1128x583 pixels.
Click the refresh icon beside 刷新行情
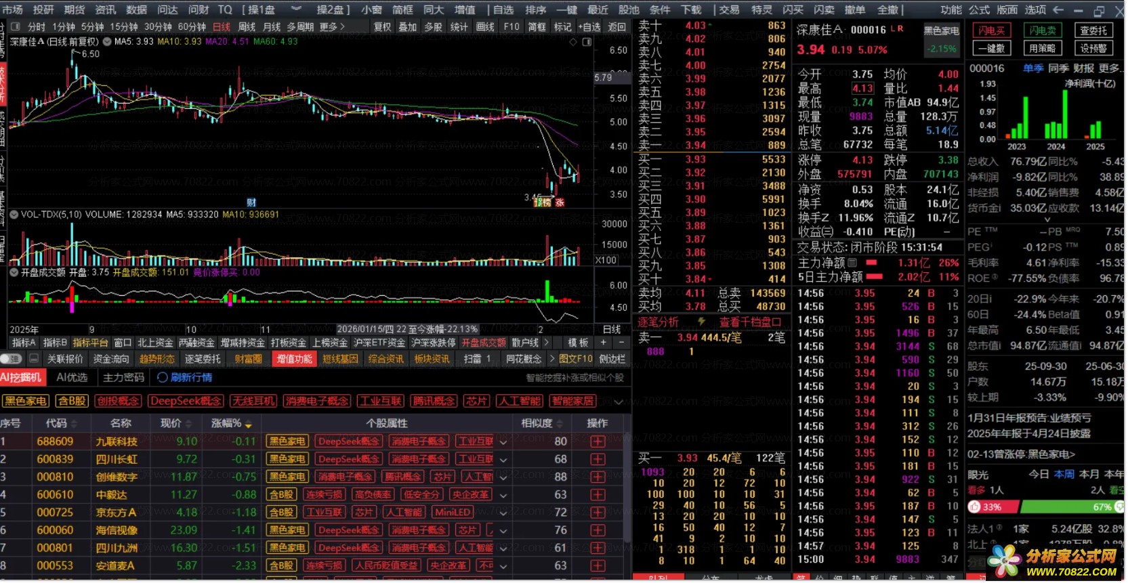tap(163, 378)
